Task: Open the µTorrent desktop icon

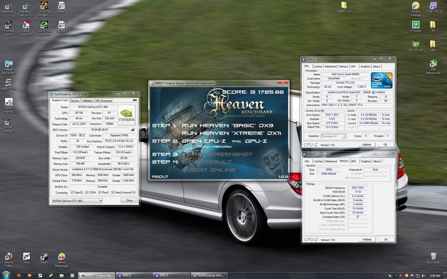Action: (416, 27)
